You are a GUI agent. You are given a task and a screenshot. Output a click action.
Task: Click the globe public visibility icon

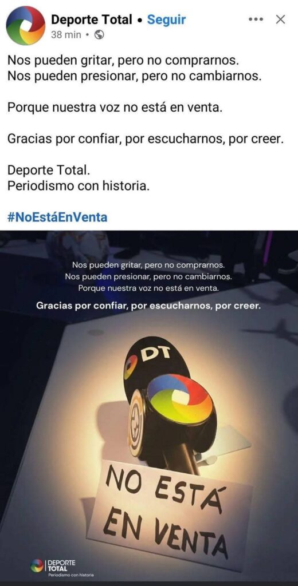coord(99,35)
